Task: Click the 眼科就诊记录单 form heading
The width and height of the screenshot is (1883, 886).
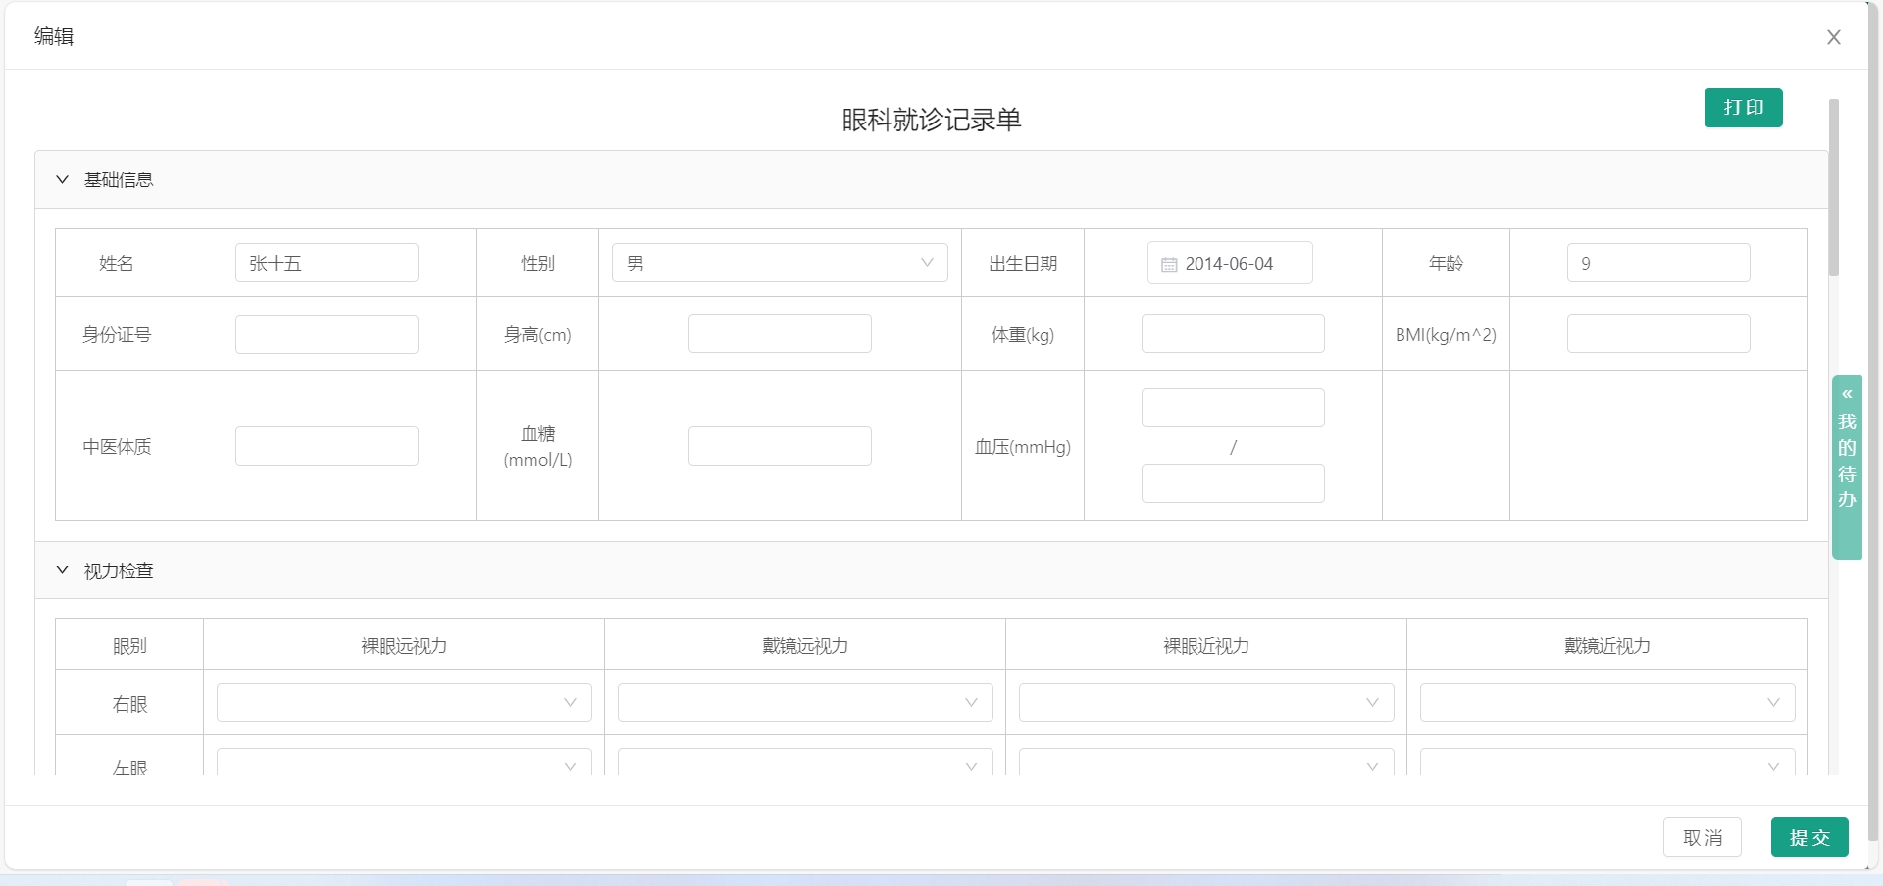Action: 932,120
